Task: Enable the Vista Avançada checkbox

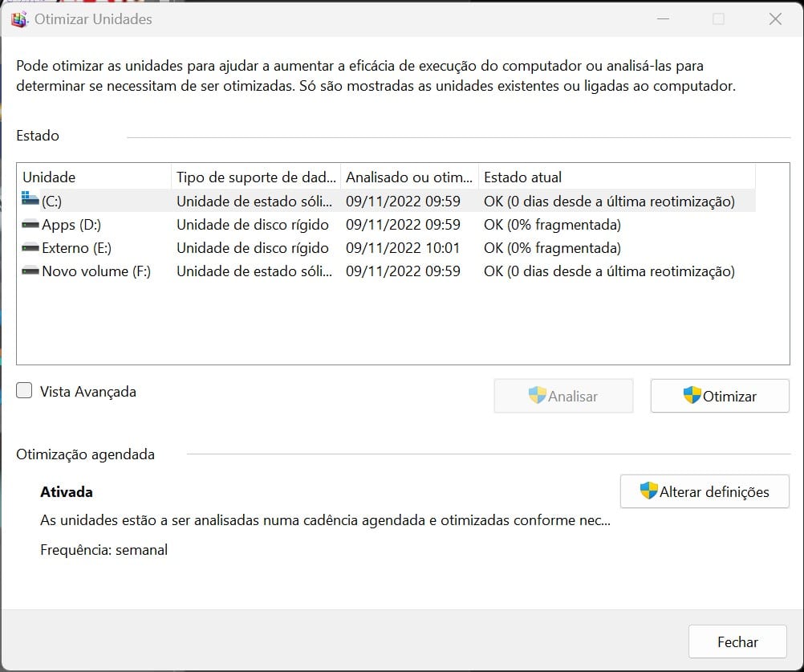Action: [x=25, y=391]
